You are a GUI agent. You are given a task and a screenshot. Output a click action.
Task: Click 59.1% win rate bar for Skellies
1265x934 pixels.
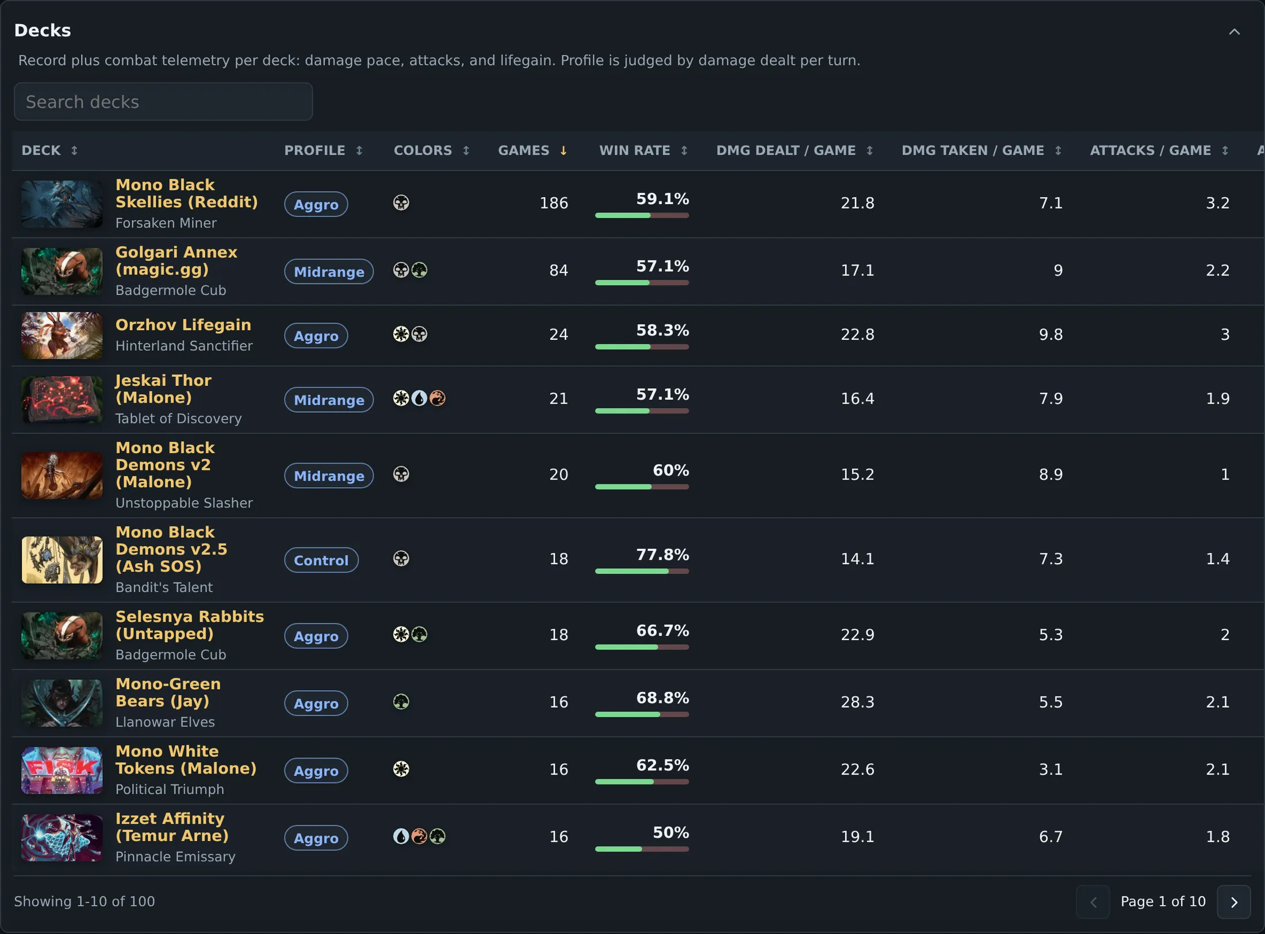click(x=642, y=216)
